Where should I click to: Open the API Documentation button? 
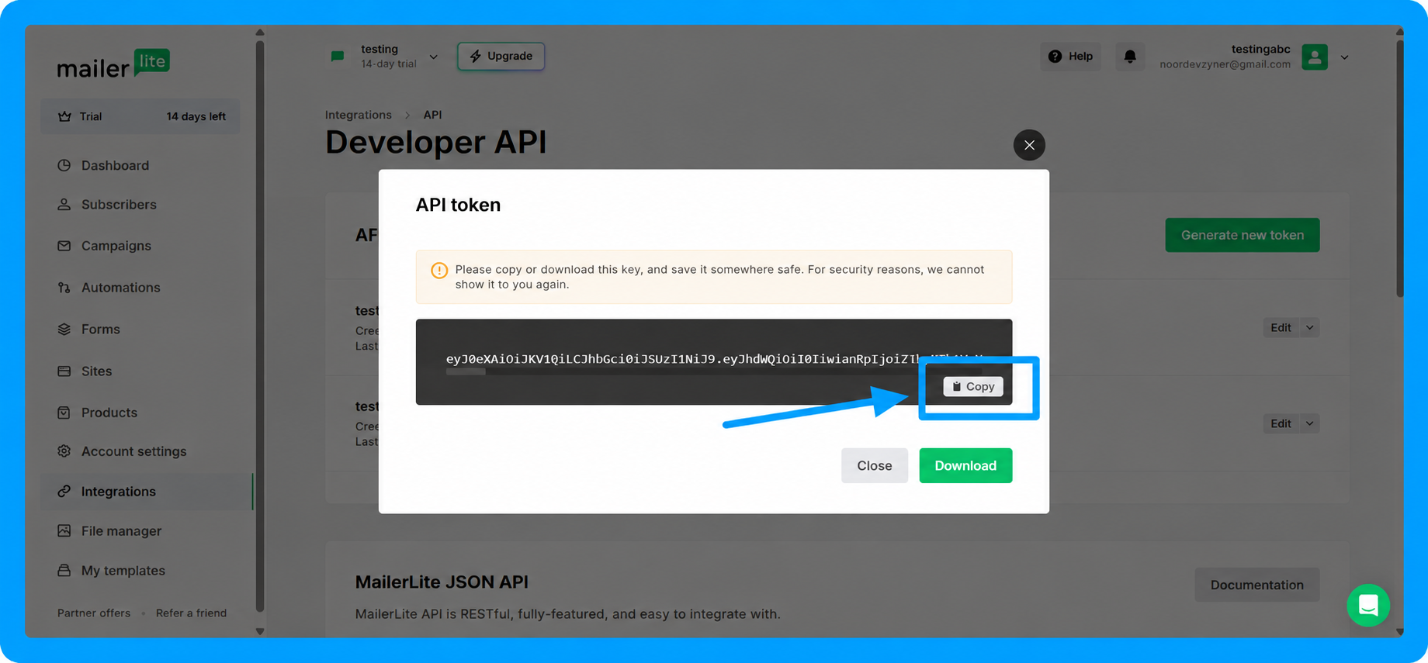(1257, 585)
